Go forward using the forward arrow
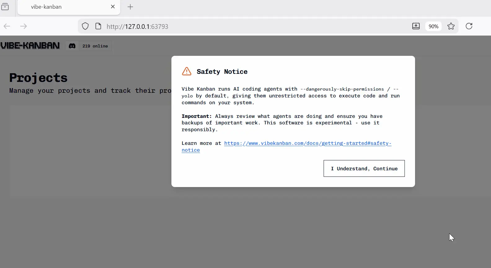491x268 pixels. pos(24,26)
